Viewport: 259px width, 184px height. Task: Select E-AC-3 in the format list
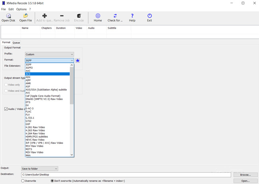click(x=47, y=108)
